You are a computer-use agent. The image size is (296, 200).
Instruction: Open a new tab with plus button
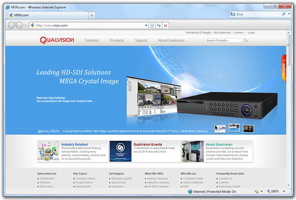(x=92, y=15)
